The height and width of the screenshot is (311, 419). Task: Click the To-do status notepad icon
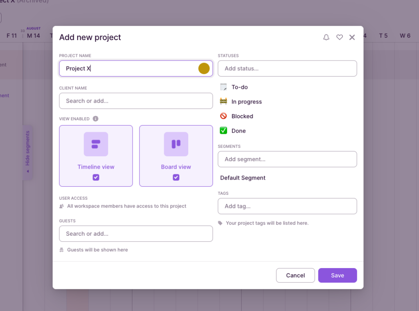click(223, 87)
